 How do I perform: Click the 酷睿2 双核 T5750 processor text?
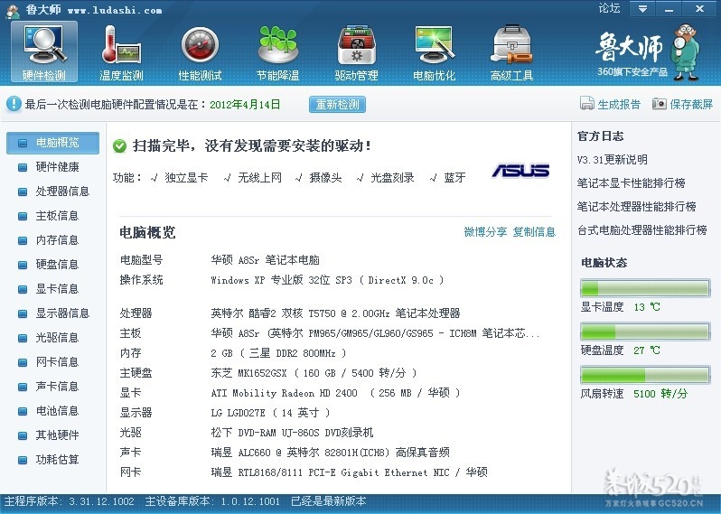(x=336, y=313)
